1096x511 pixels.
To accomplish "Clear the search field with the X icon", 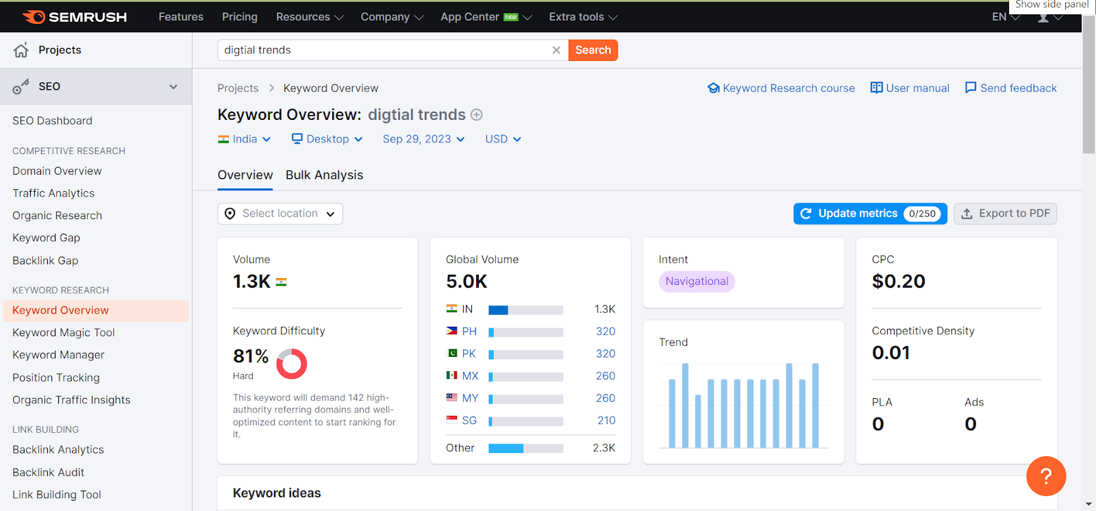I will tap(556, 50).
